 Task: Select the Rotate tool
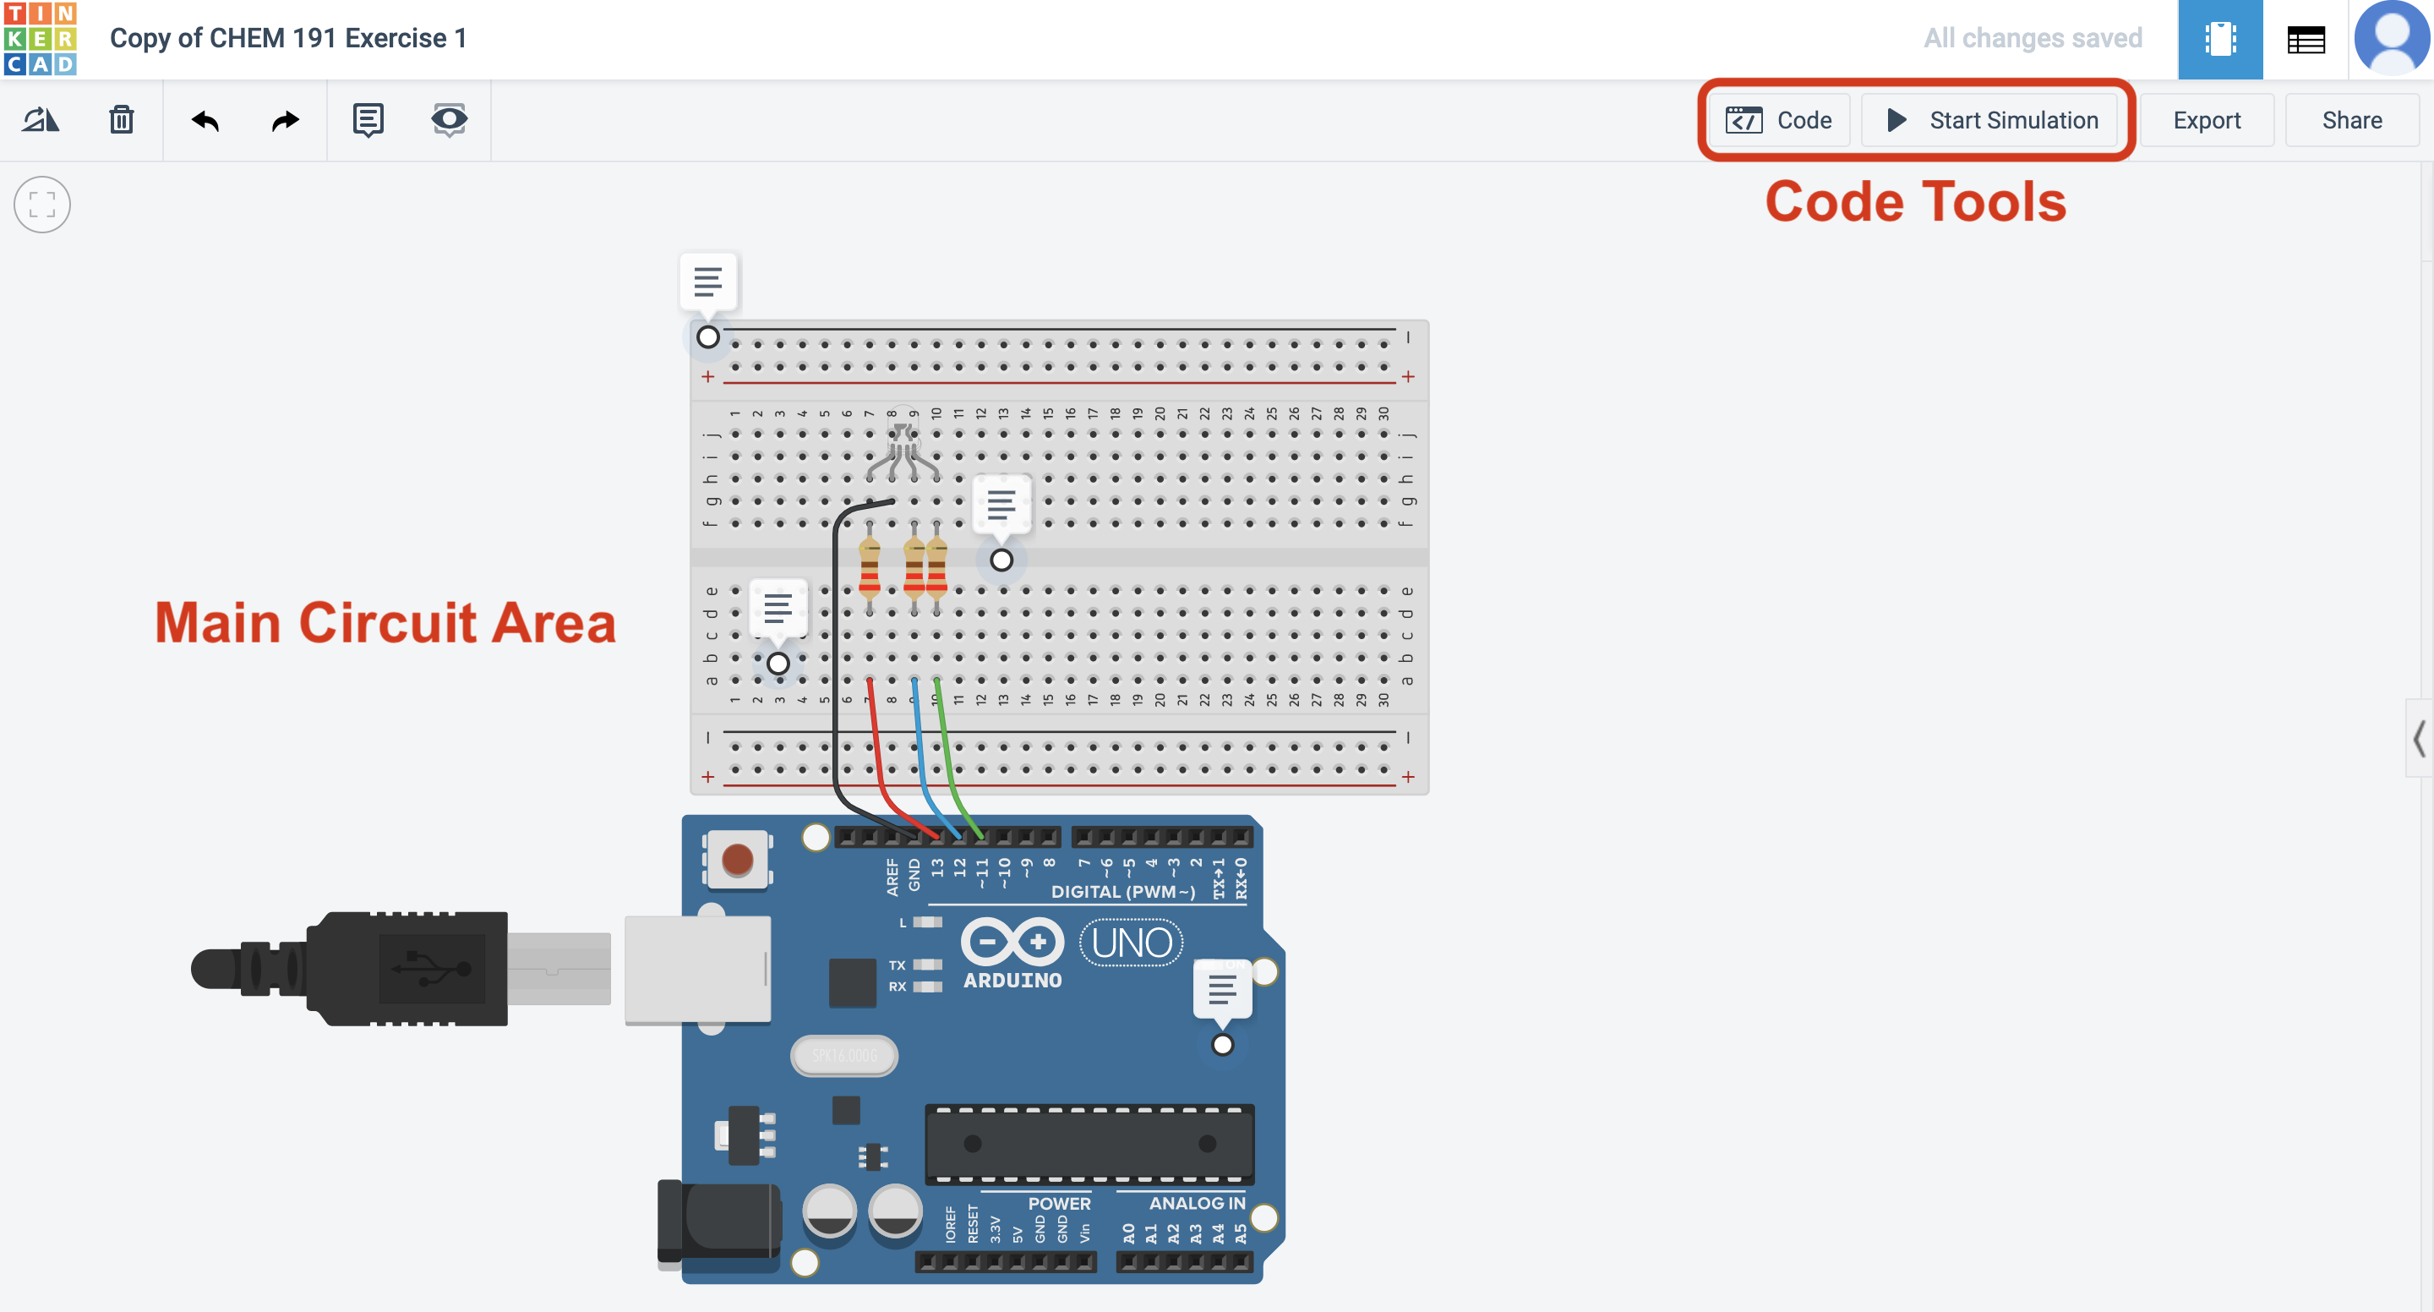[x=40, y=120]
